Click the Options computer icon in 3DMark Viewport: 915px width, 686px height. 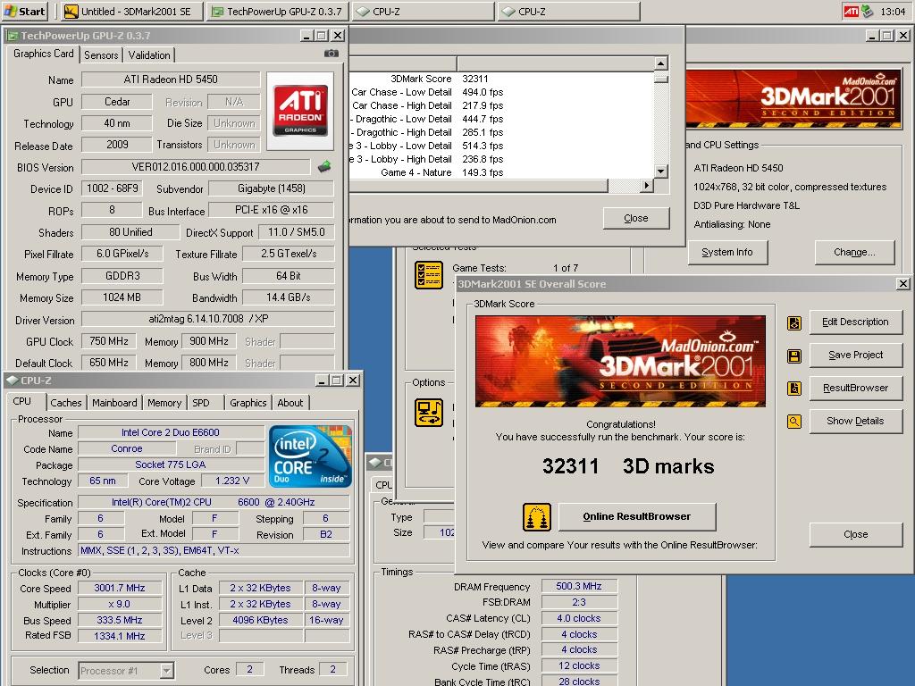tap(429, 413)
